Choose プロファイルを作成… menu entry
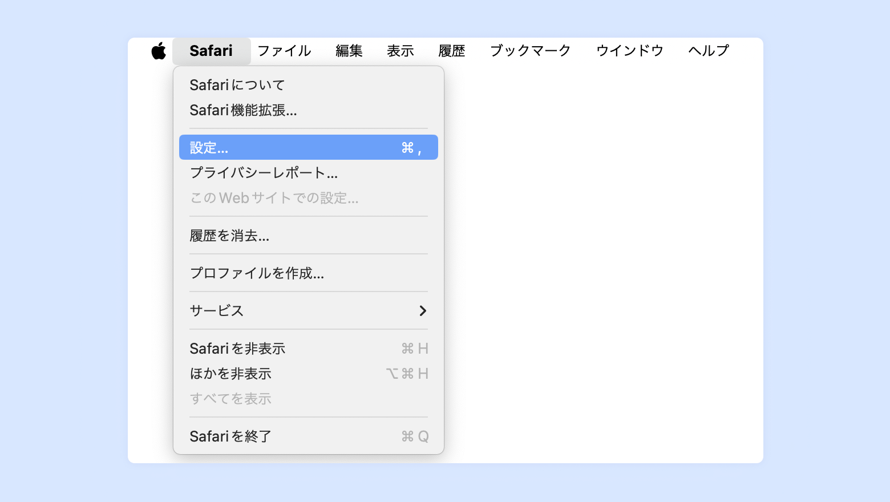890x502 pixels. point(257,273)
